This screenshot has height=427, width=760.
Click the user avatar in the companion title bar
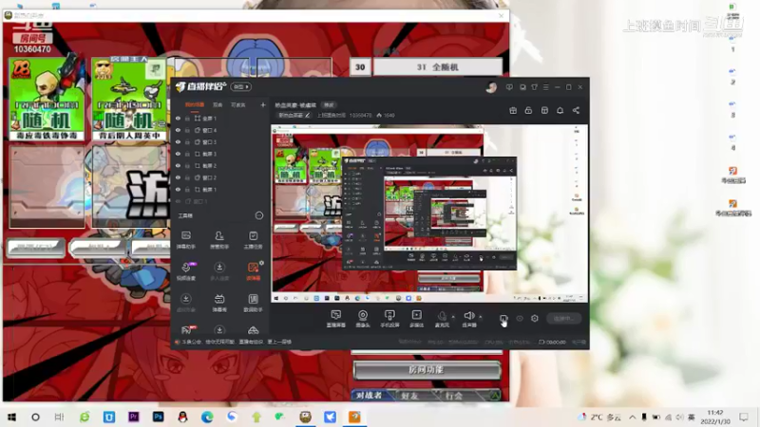pos(491,87)
